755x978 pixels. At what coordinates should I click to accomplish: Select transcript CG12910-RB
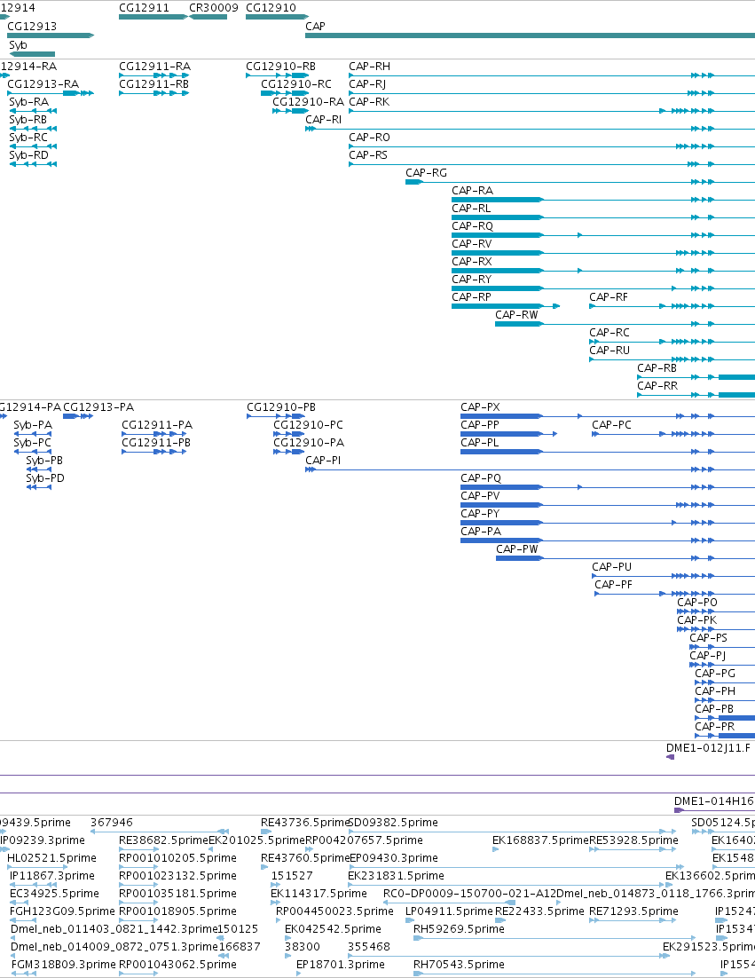tap(277, 75)
